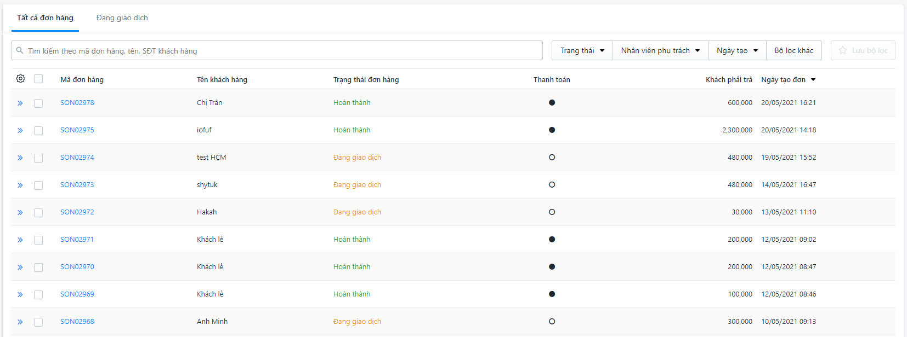Switch to the Đang giao dịch tab
This screenshot has height=337, width=907.
pos(122,18)
